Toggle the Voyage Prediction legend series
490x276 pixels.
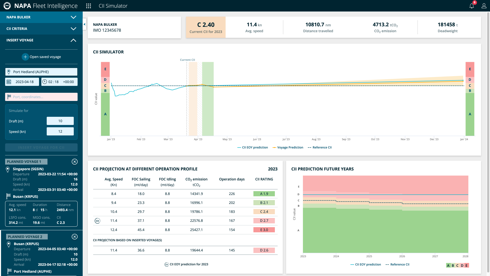288,147
